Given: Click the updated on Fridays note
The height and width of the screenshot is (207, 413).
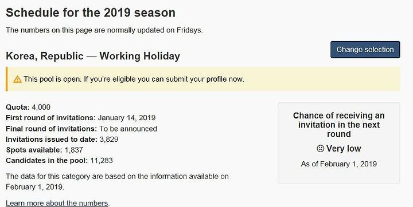Looking at the screenshot, I should (x=104, y=30).
